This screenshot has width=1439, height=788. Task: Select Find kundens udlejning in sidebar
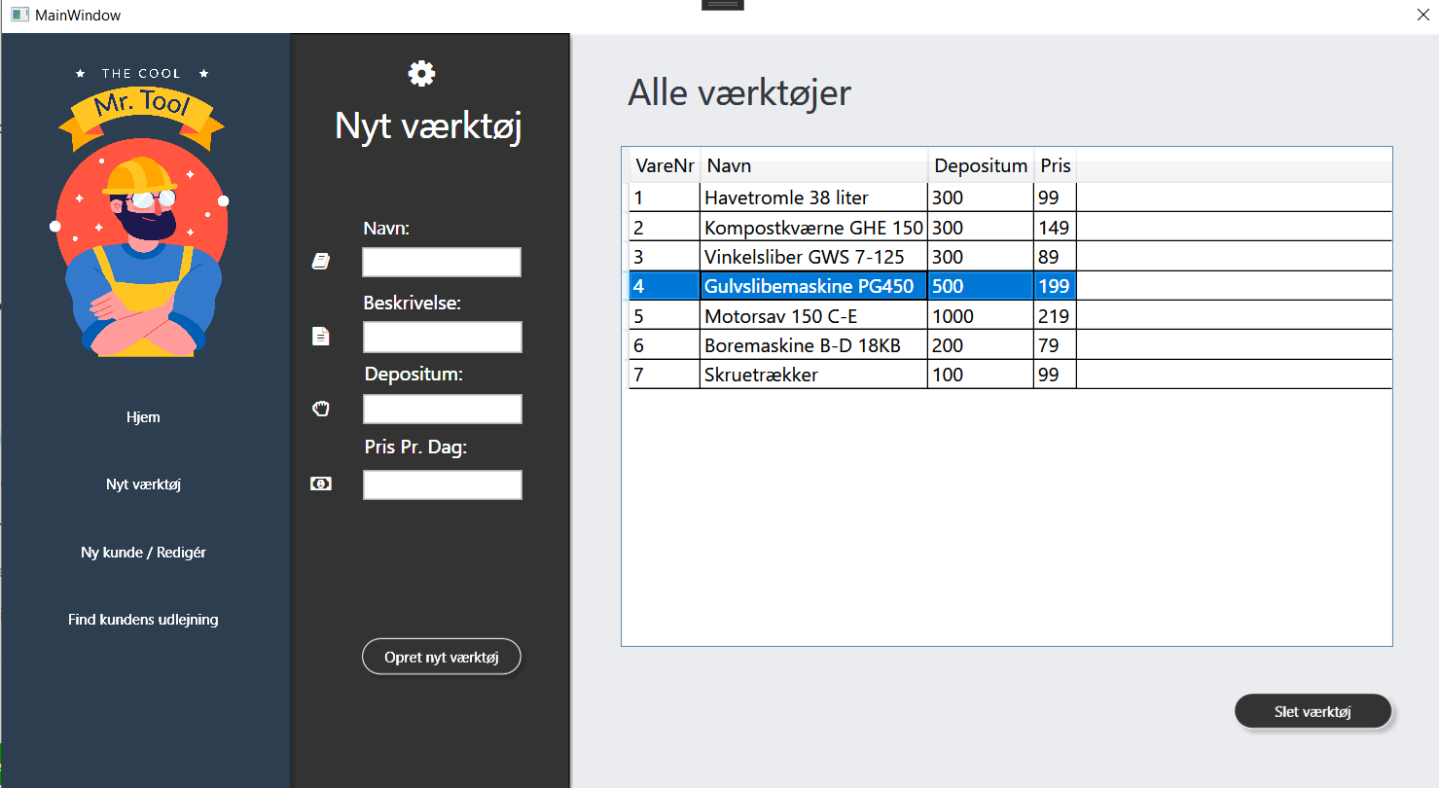143,620
